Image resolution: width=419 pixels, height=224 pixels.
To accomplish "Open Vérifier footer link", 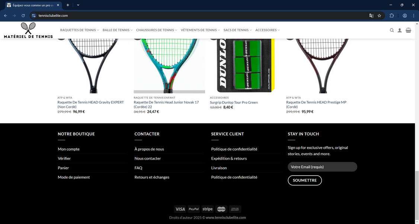I will (64, 159).
